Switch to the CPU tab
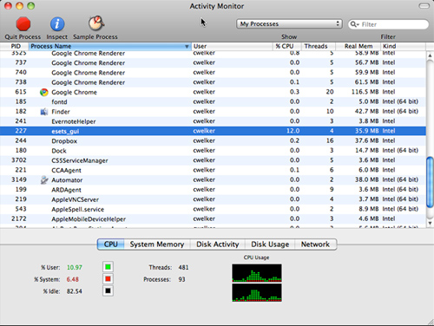The width and height of the screenshot is (434, 326). point(111,244)
